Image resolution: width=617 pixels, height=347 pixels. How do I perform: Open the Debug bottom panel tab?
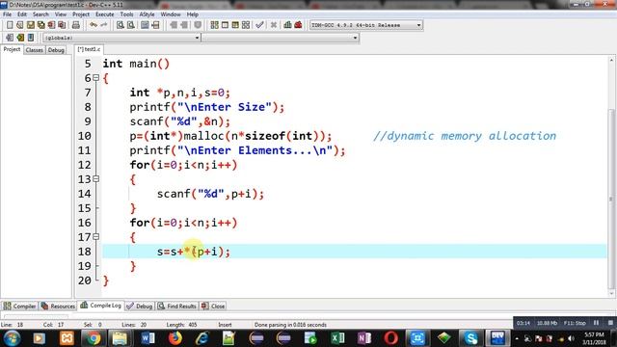(140, 307)
